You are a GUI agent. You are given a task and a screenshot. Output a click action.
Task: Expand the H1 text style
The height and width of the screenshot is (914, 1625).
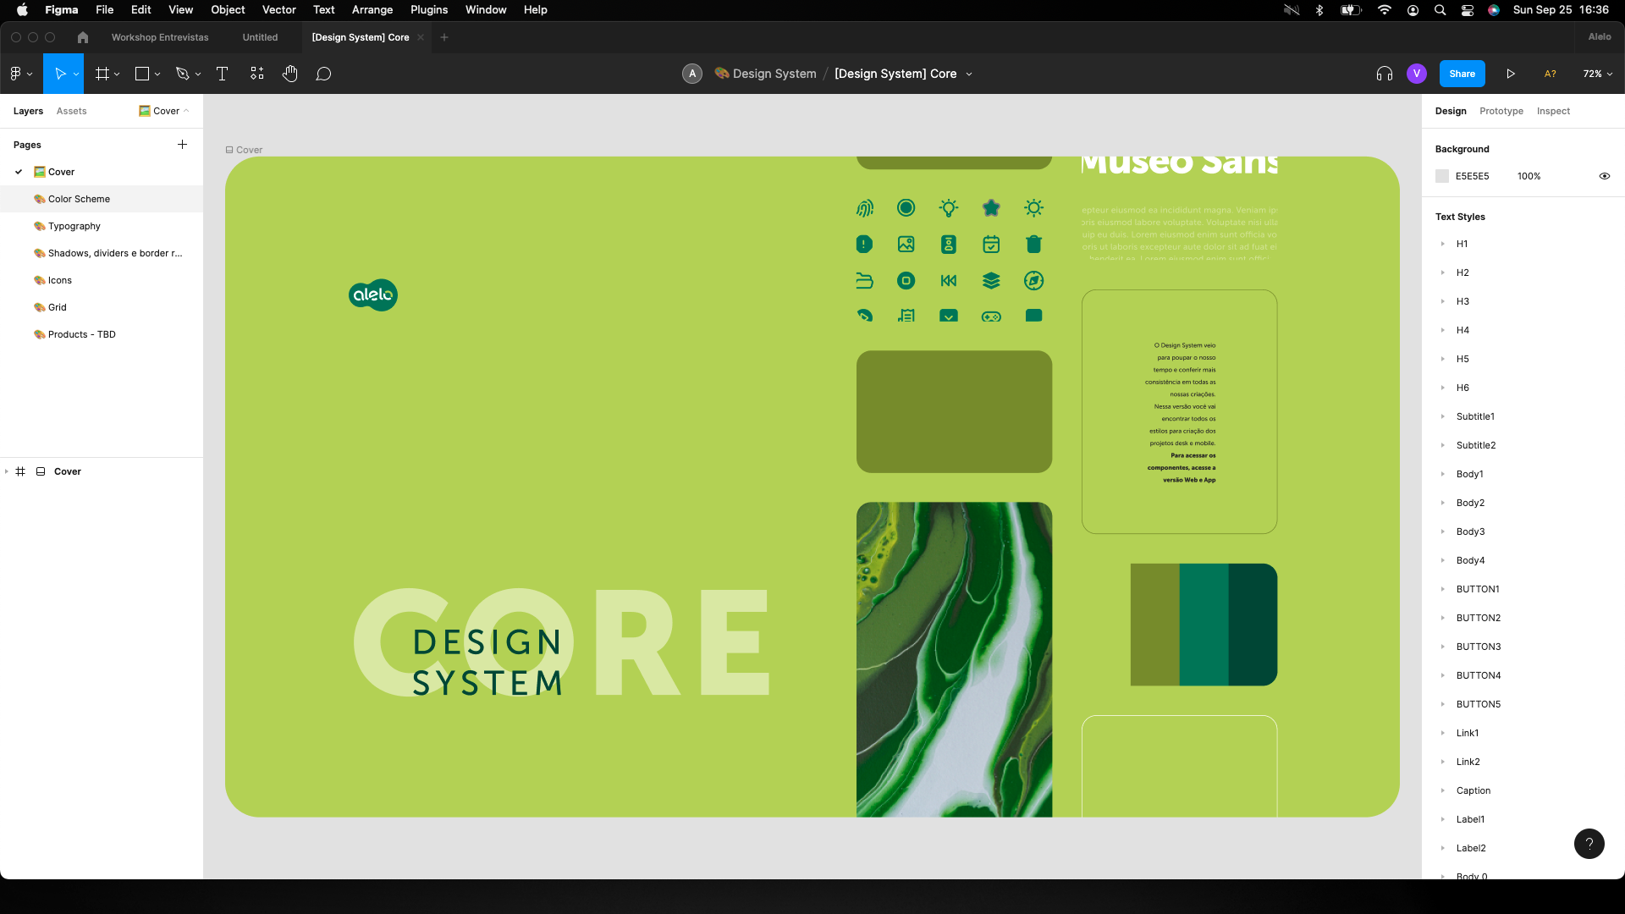pyautogui.click(x=1443, y=244)
